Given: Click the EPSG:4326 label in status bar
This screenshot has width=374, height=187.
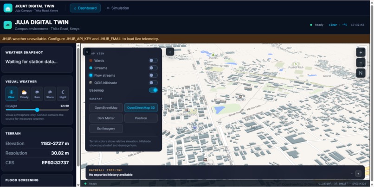Looking at the screenshot, I should pyautogui.click(x=359, y=184).
